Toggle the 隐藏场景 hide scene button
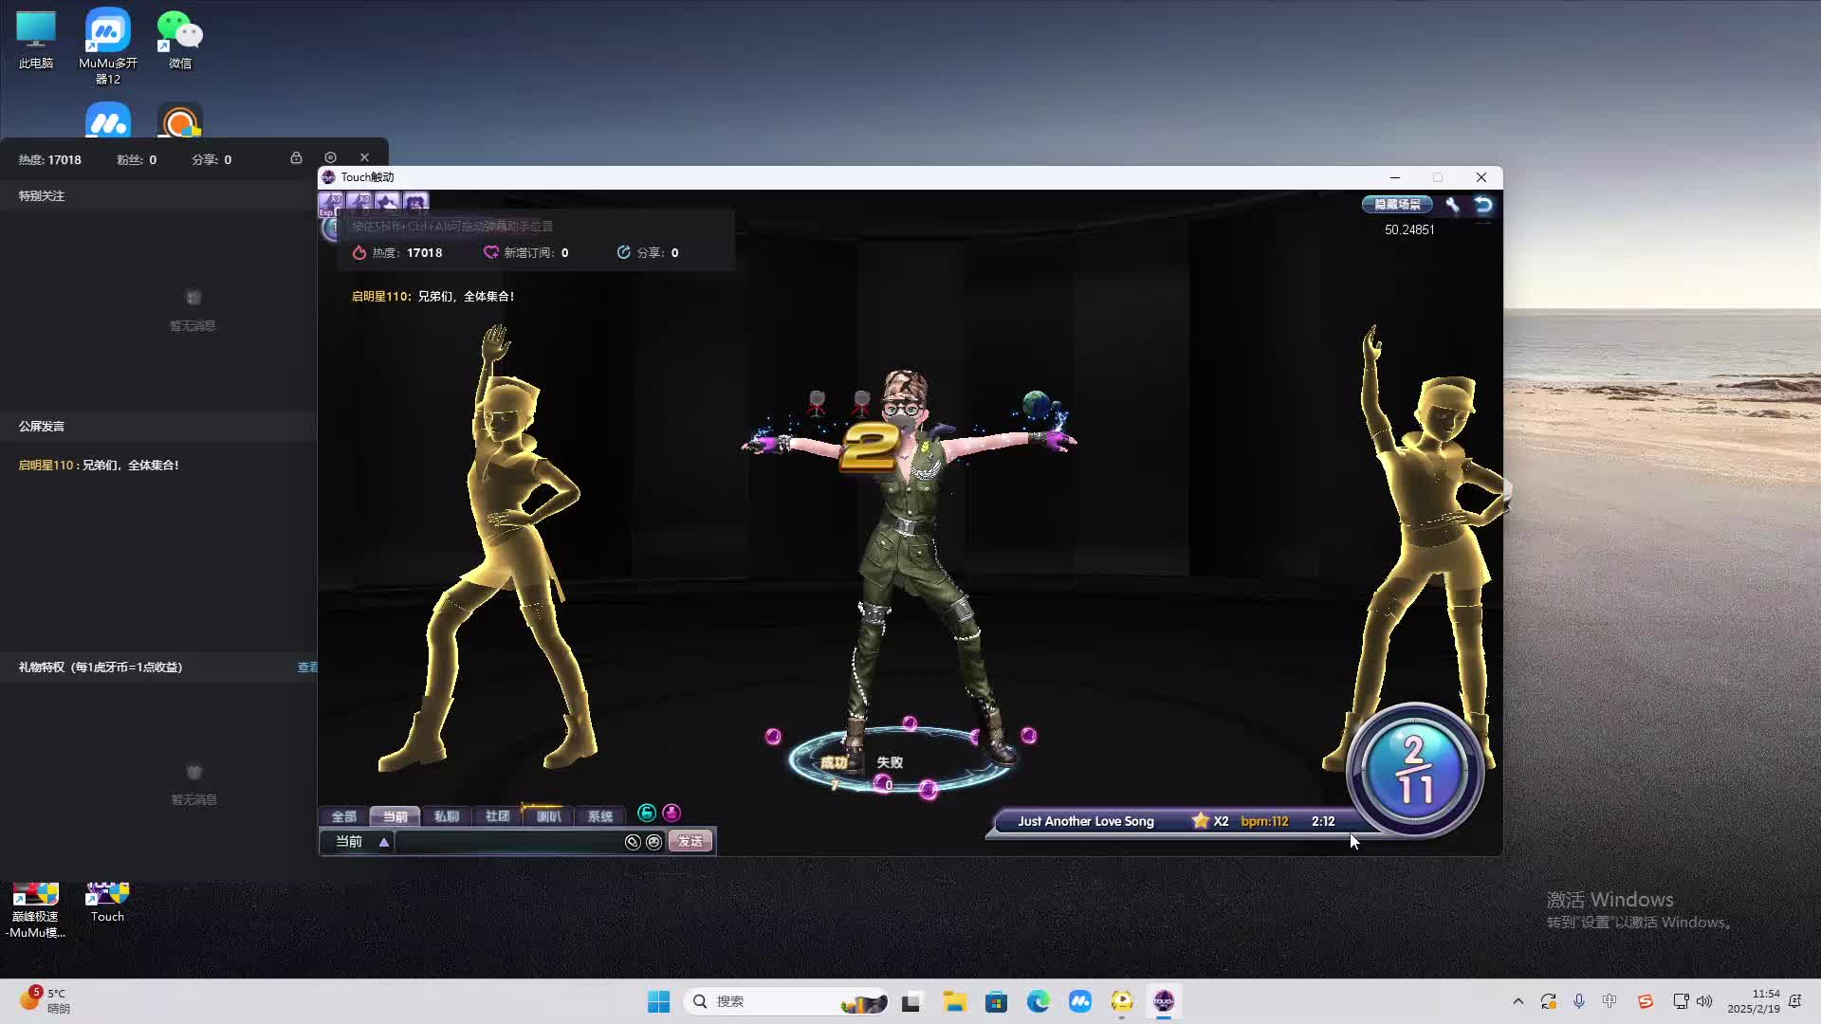Screen dimensions: 1821x1024 pos(1397,204)
